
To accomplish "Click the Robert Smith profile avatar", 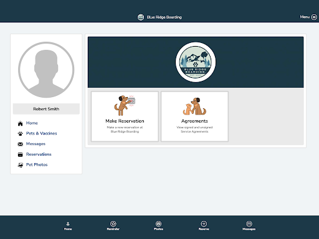I will 46,70.
